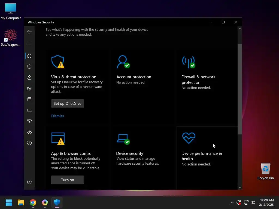
Task: Open Protection history clock icon in sidebar
Action: 29,143
